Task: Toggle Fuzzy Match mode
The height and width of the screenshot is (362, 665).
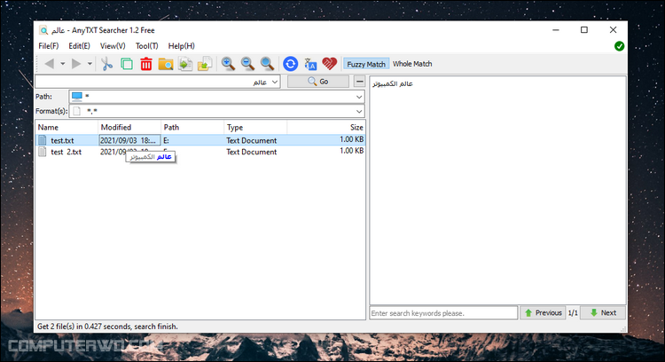Action: [x=366, y=64]
